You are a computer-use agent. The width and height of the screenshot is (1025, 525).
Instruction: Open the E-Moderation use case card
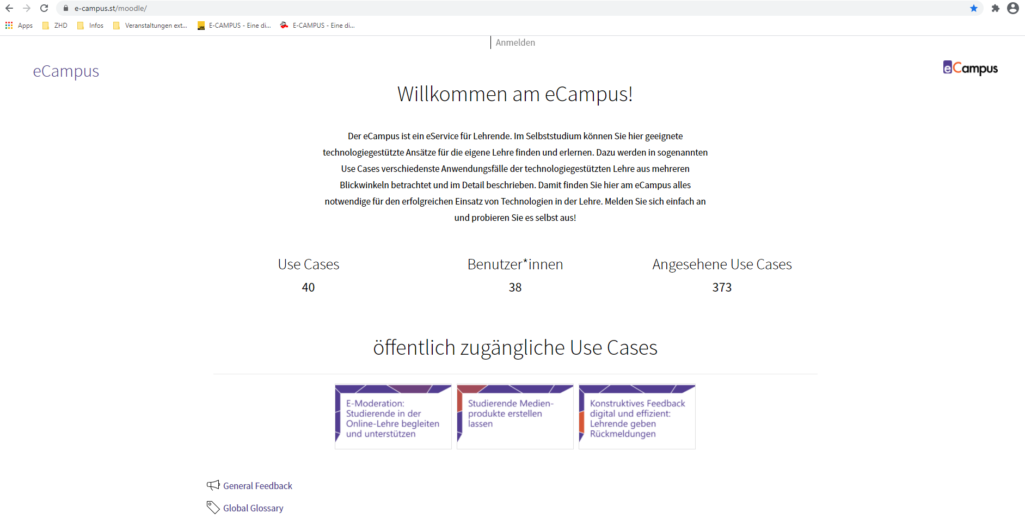(x=393, y=417)
